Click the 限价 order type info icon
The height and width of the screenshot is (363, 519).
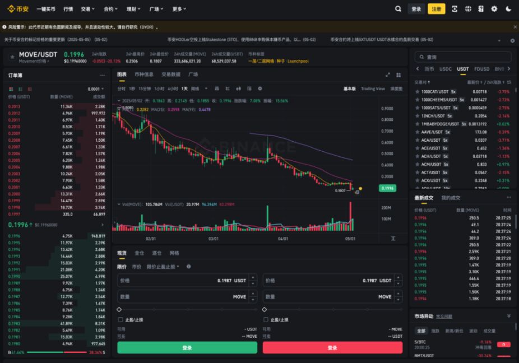(x=188, y=267)
